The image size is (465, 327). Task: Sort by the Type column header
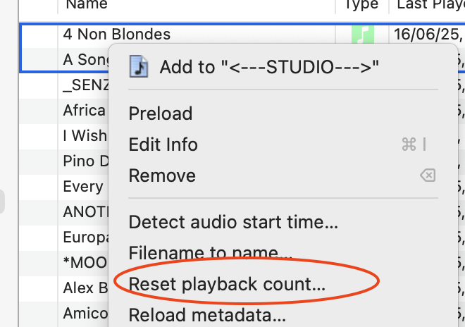pyautogui.click(x=362, y=6)
